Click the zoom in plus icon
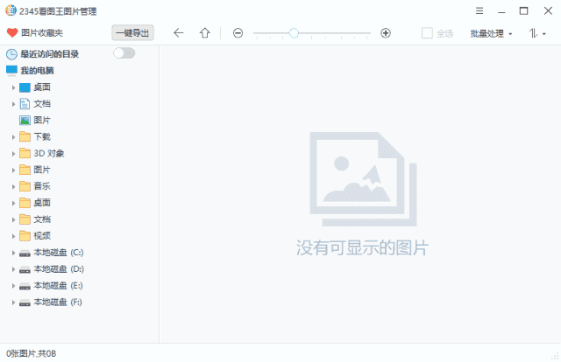This screenshot has height=362, width=561. (x=386, y=33)
